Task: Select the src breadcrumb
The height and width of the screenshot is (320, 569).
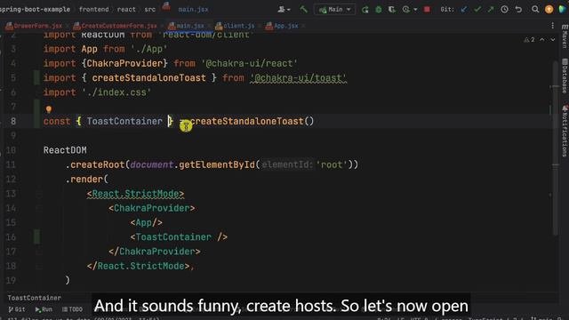Action: point(150,10)
